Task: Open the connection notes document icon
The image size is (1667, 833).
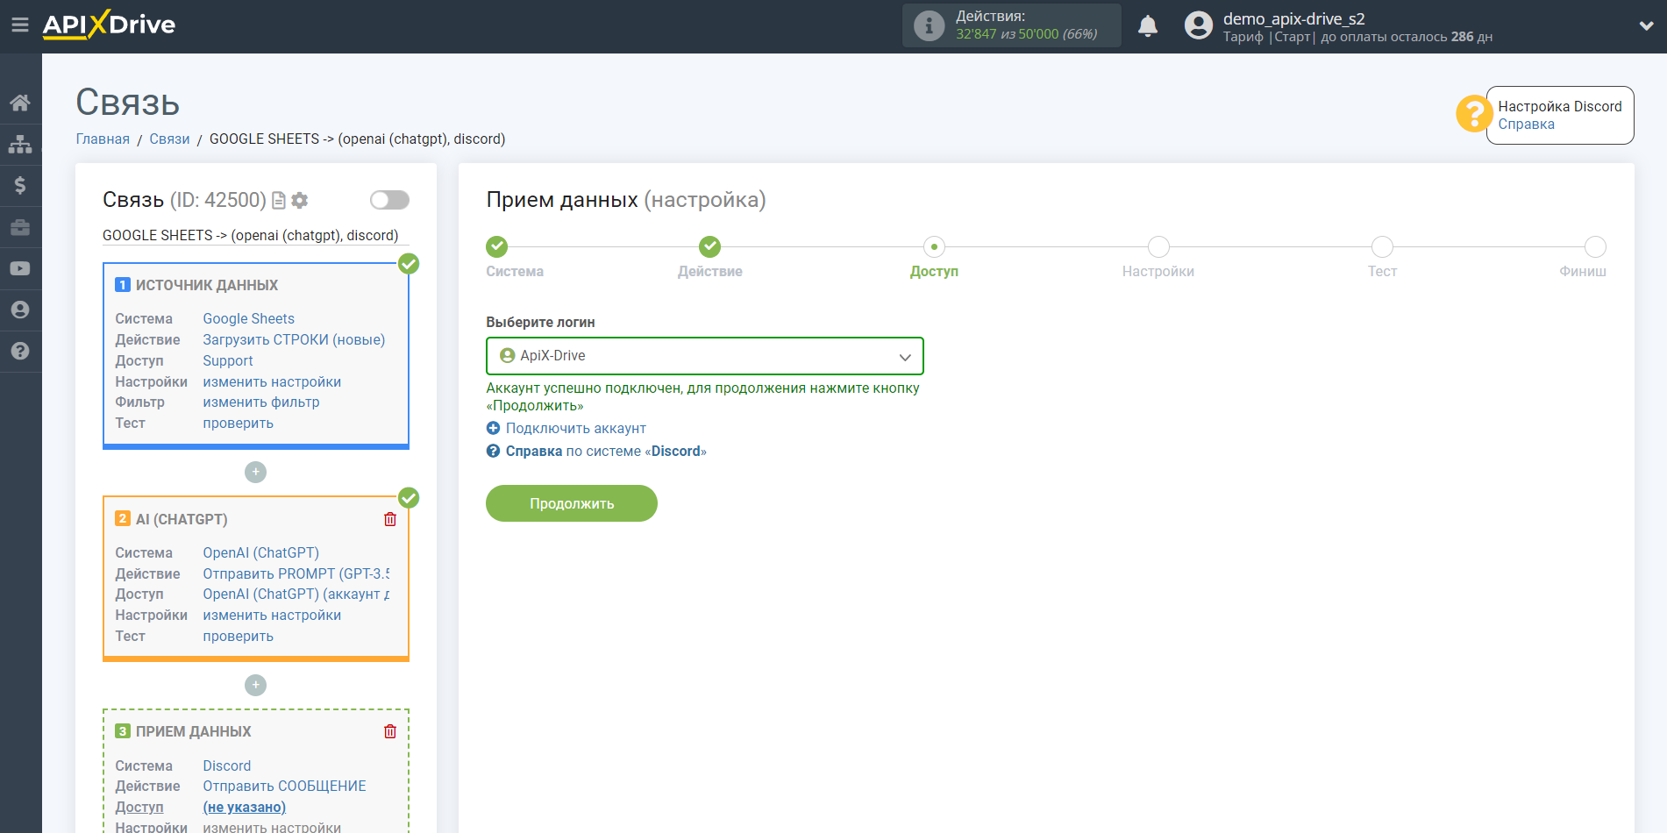Action: point(279,201)
